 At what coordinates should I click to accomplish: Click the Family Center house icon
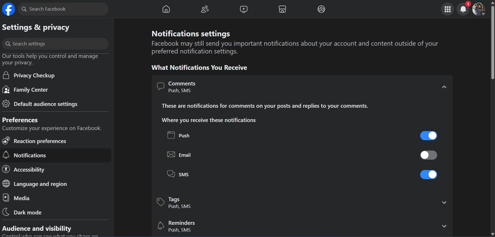click(x=6, y=90)
